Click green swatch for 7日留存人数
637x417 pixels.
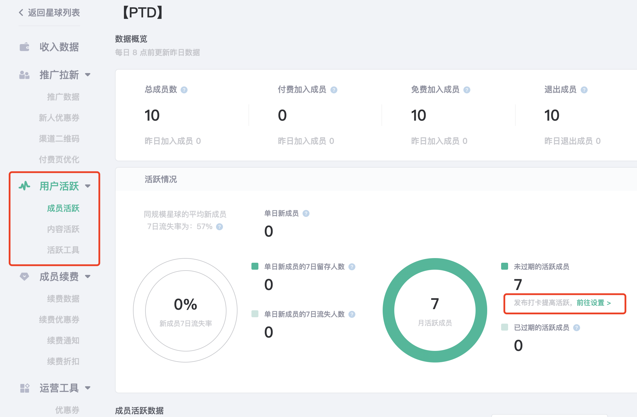pos(255,266)
